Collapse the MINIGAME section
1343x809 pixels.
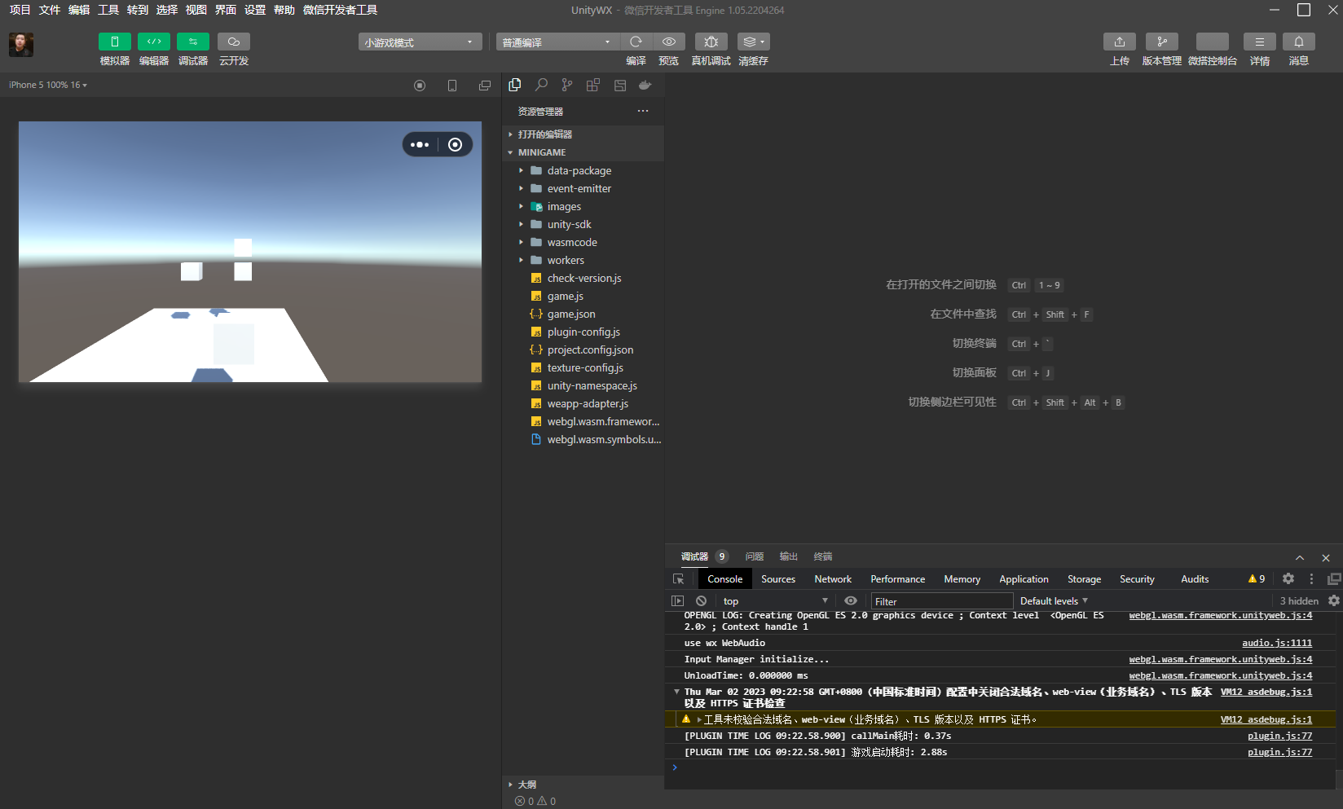click(583, 152)
